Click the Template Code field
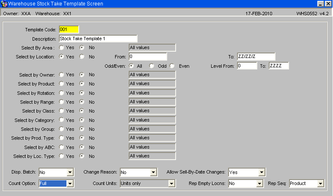This screenshot has height=196, width=333. [x=69, y=30]
